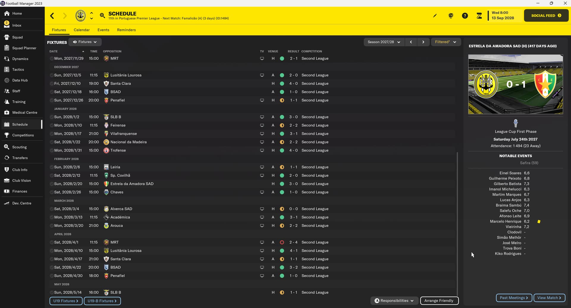Select checkbox for Santa Clara 2027/12/10 fixture
Viewport: 571px width, 308px height.
[x=52, y=84]
